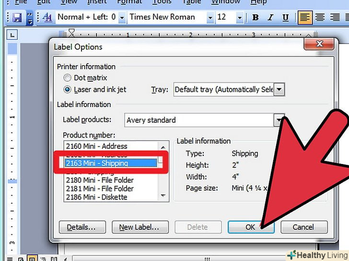
Task: Select 2180 Mini - File Folder item
Action: point(111,180)
